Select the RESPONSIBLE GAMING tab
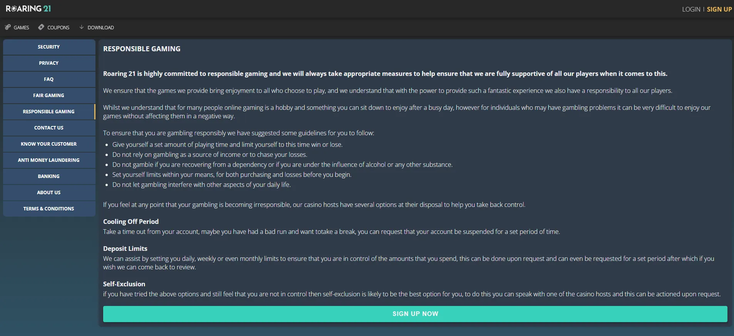The image size is (734, 336). [x=48, y=111]
